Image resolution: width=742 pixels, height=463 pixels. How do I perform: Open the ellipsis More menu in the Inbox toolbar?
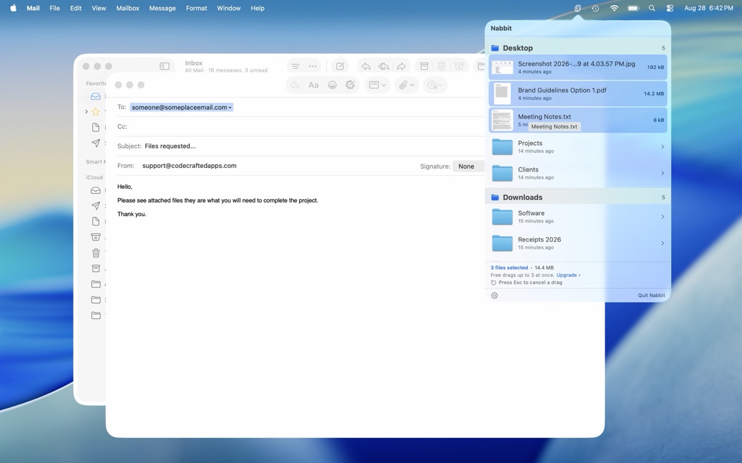[x=312, y=66]
